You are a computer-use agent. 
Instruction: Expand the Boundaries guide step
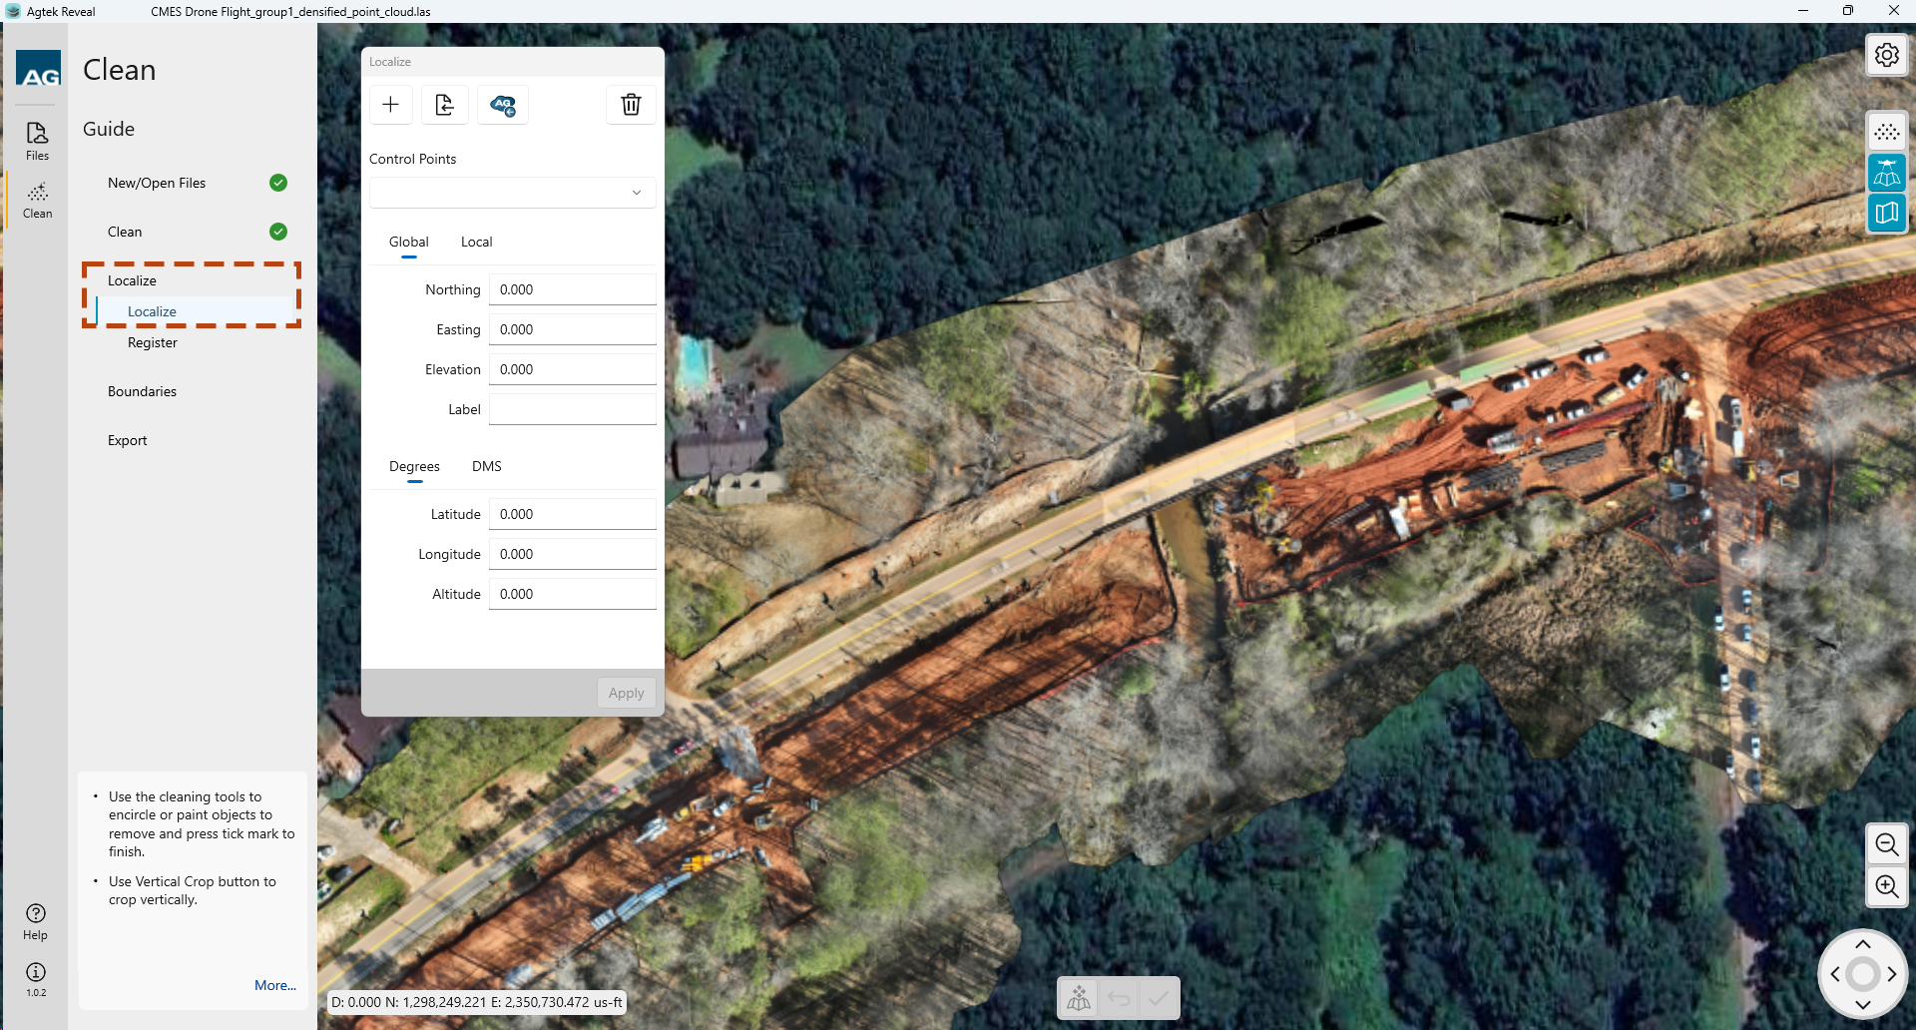tap(142, 391)
